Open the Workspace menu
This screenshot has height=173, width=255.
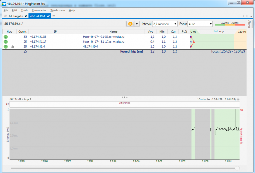[57, 10]
